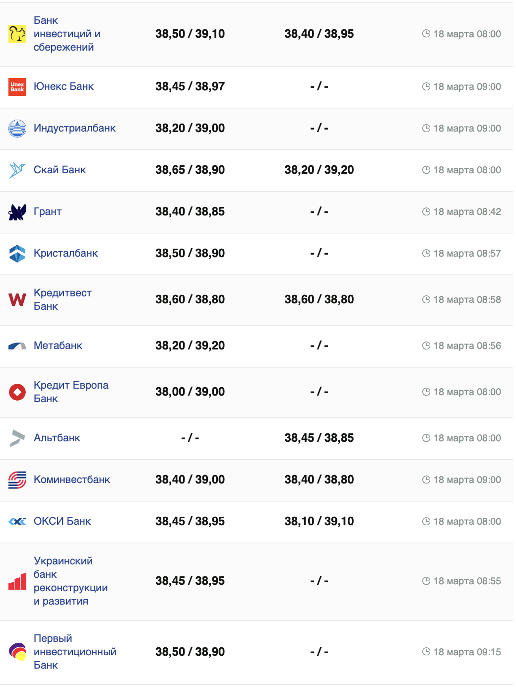Image resolution: width=516 pixels, height=688 pixels.
Task: Click the red Кредит Европа diamond logo
Action: [x=17, y=392]
